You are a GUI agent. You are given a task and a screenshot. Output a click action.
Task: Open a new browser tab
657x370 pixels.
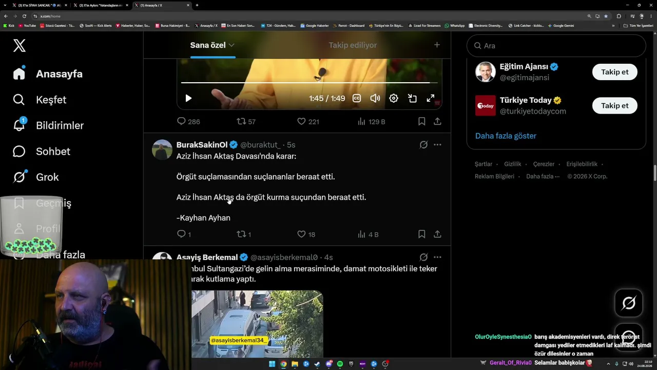(x=197, y=5)
